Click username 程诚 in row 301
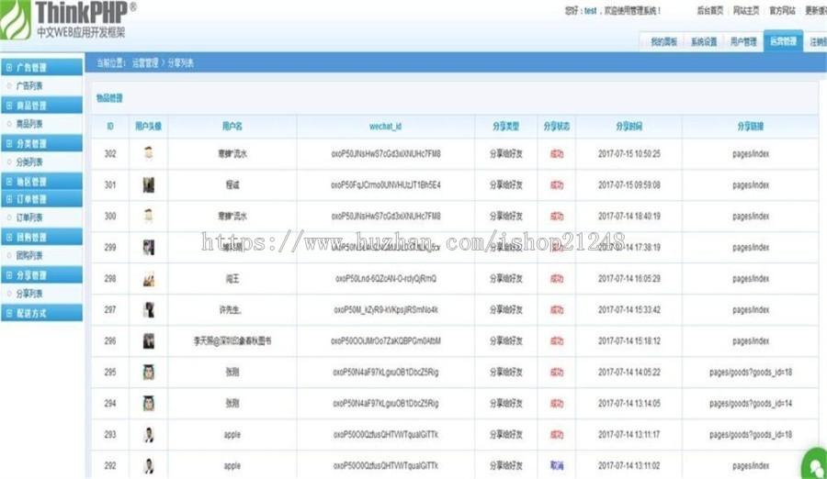The image size is (827, 479). pyautogui.click(x=232, y=185)
